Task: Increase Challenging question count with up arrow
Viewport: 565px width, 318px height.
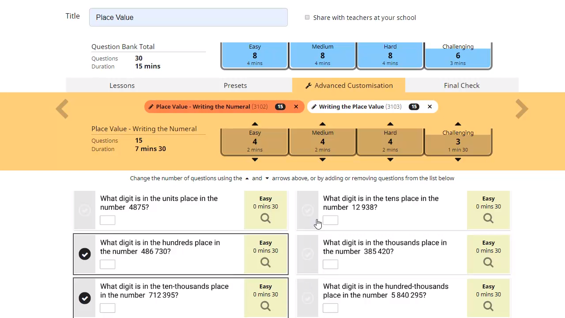Action: 458,124
